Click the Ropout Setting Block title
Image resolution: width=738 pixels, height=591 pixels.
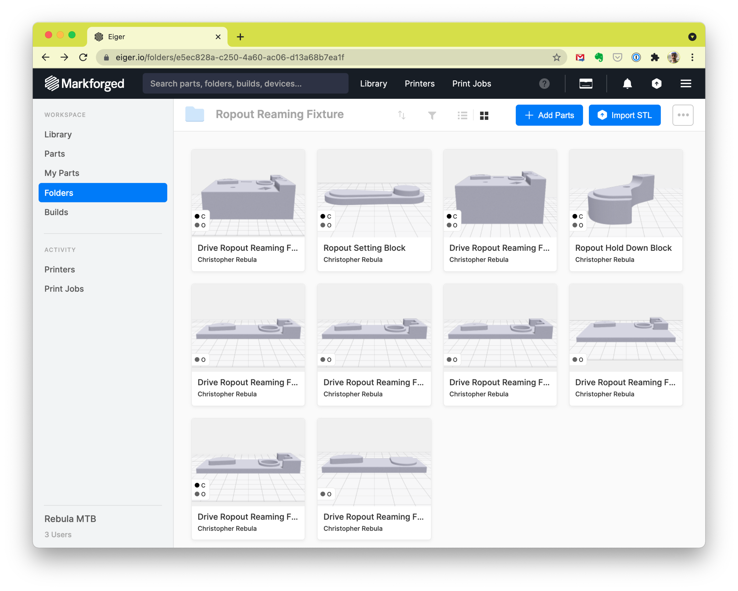[x=364, y=248]
